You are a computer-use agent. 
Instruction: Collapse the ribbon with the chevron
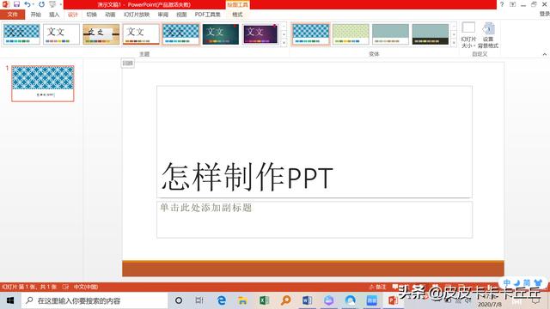tap(544, 54)
